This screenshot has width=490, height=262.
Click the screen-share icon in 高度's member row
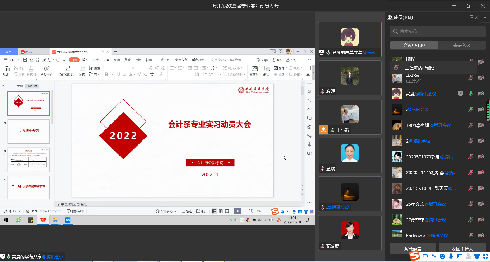pyautogui.click(x=461, y=94)
